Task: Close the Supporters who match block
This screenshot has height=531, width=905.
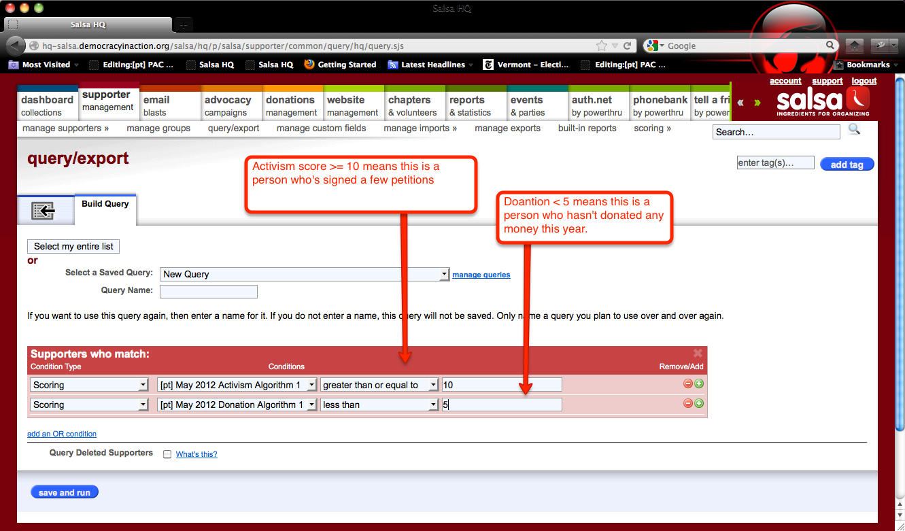Action: [697, 354]
